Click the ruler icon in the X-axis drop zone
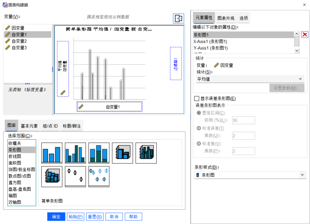 coord(81,107)
